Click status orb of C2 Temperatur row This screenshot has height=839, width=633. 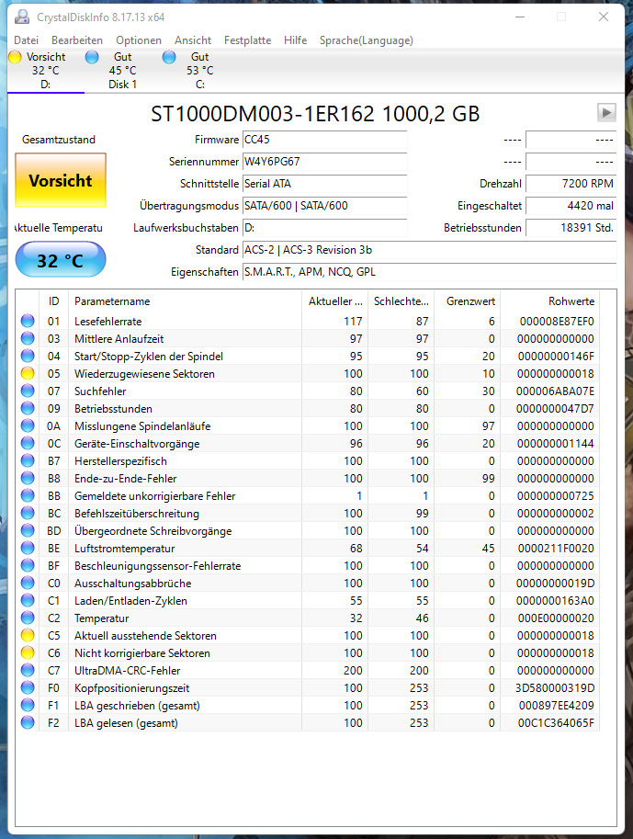(x=28, y=618)
